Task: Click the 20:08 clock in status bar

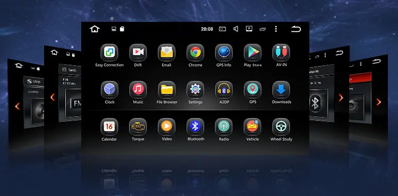Action: coord(207,29)
